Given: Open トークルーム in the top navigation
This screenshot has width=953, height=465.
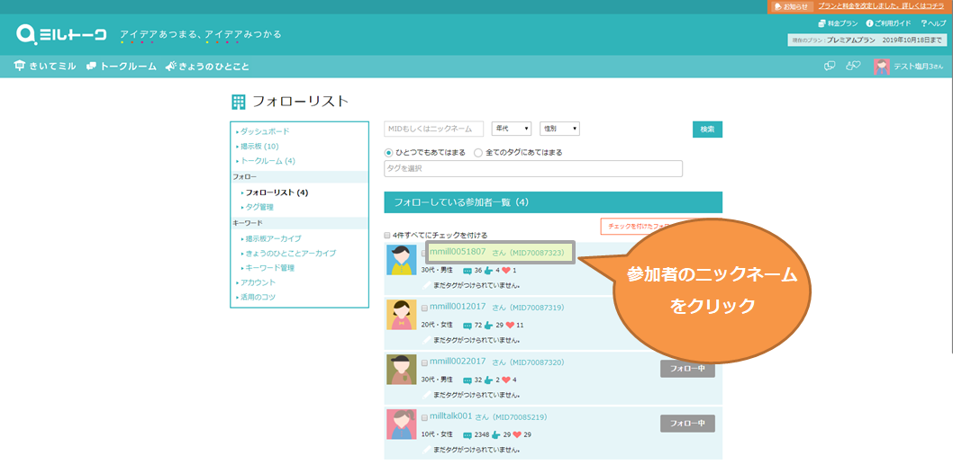Looking at the screenshot, I should coord(122,67).
